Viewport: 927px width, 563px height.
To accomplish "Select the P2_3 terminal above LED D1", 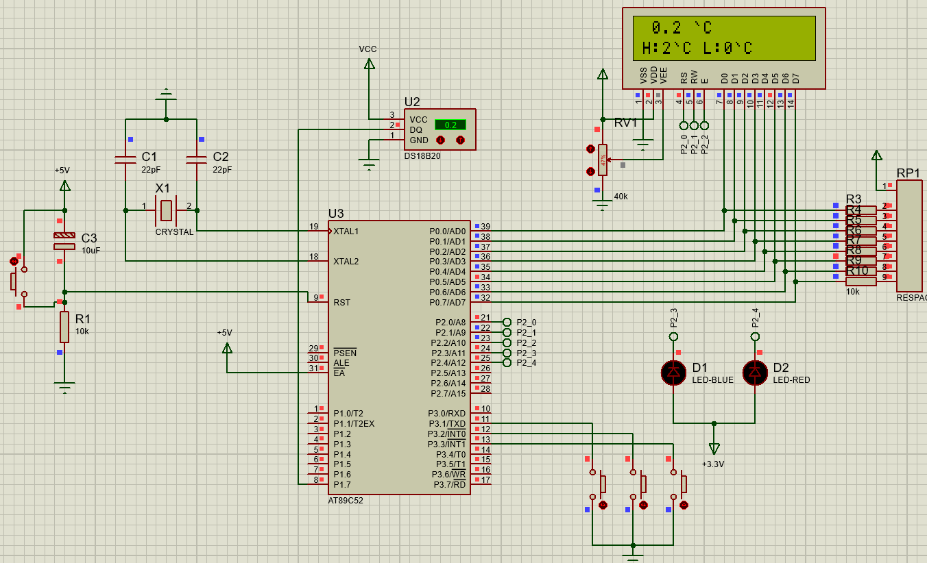I will tap(673, 336).
